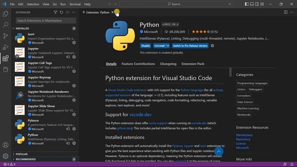The height and width of the screenshot is (167, 297).
Task: Open the Notebook view icon below Extensions
Action: pos(6,70)
